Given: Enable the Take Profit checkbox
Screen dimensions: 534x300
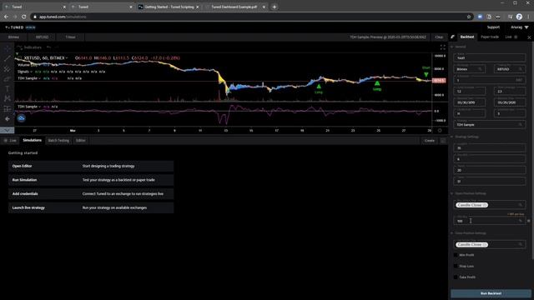Looking at the screenshot, I should 456,277.
